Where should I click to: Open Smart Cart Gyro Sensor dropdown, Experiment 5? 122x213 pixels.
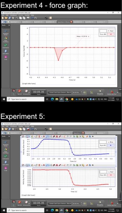[x=60, y=204]
